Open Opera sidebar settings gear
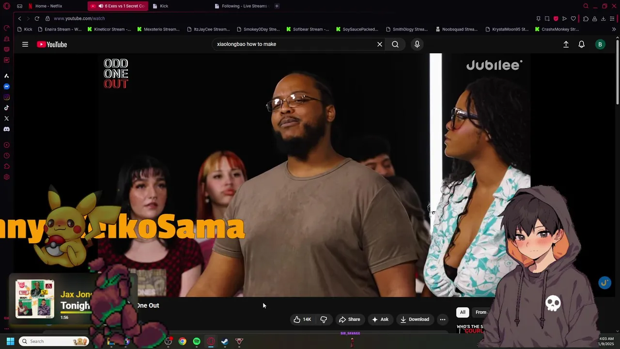This screenshot has height=349, width=620. click(7, 177)
